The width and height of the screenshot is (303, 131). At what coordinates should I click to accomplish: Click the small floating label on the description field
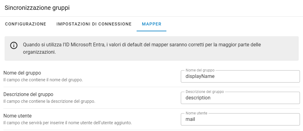tap(205, 92)
